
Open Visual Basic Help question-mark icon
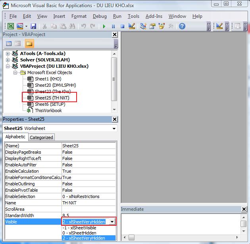[182, 26]
